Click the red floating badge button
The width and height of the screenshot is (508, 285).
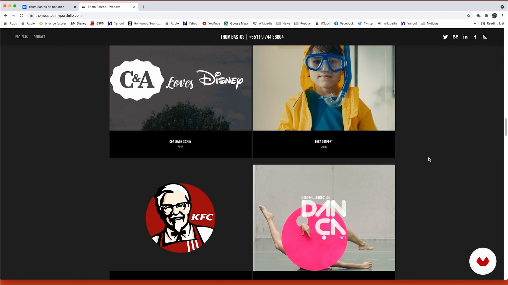click(483, 261)
